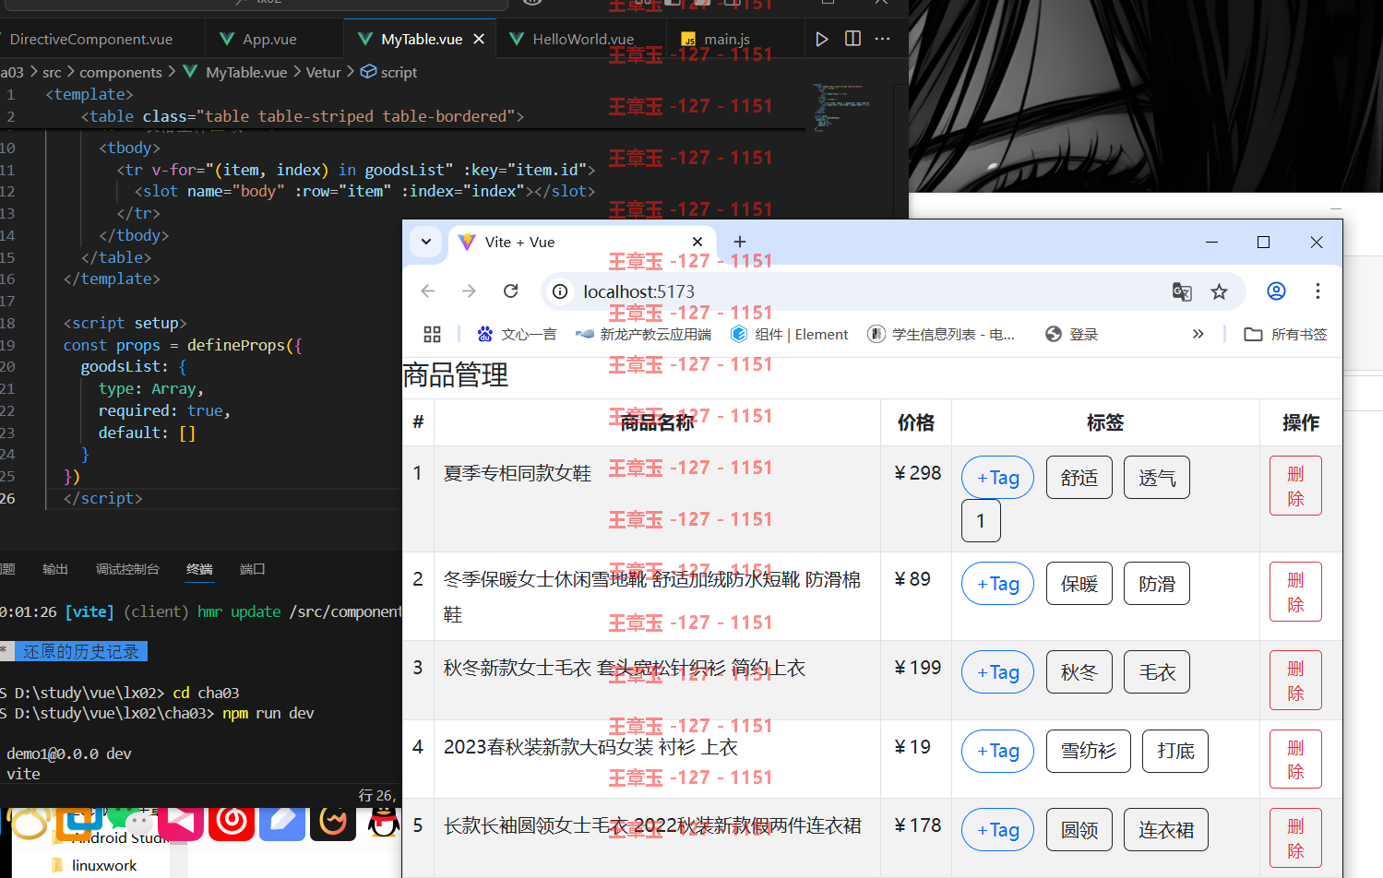Open the 文心一言 bookmark

coord(517,334)
